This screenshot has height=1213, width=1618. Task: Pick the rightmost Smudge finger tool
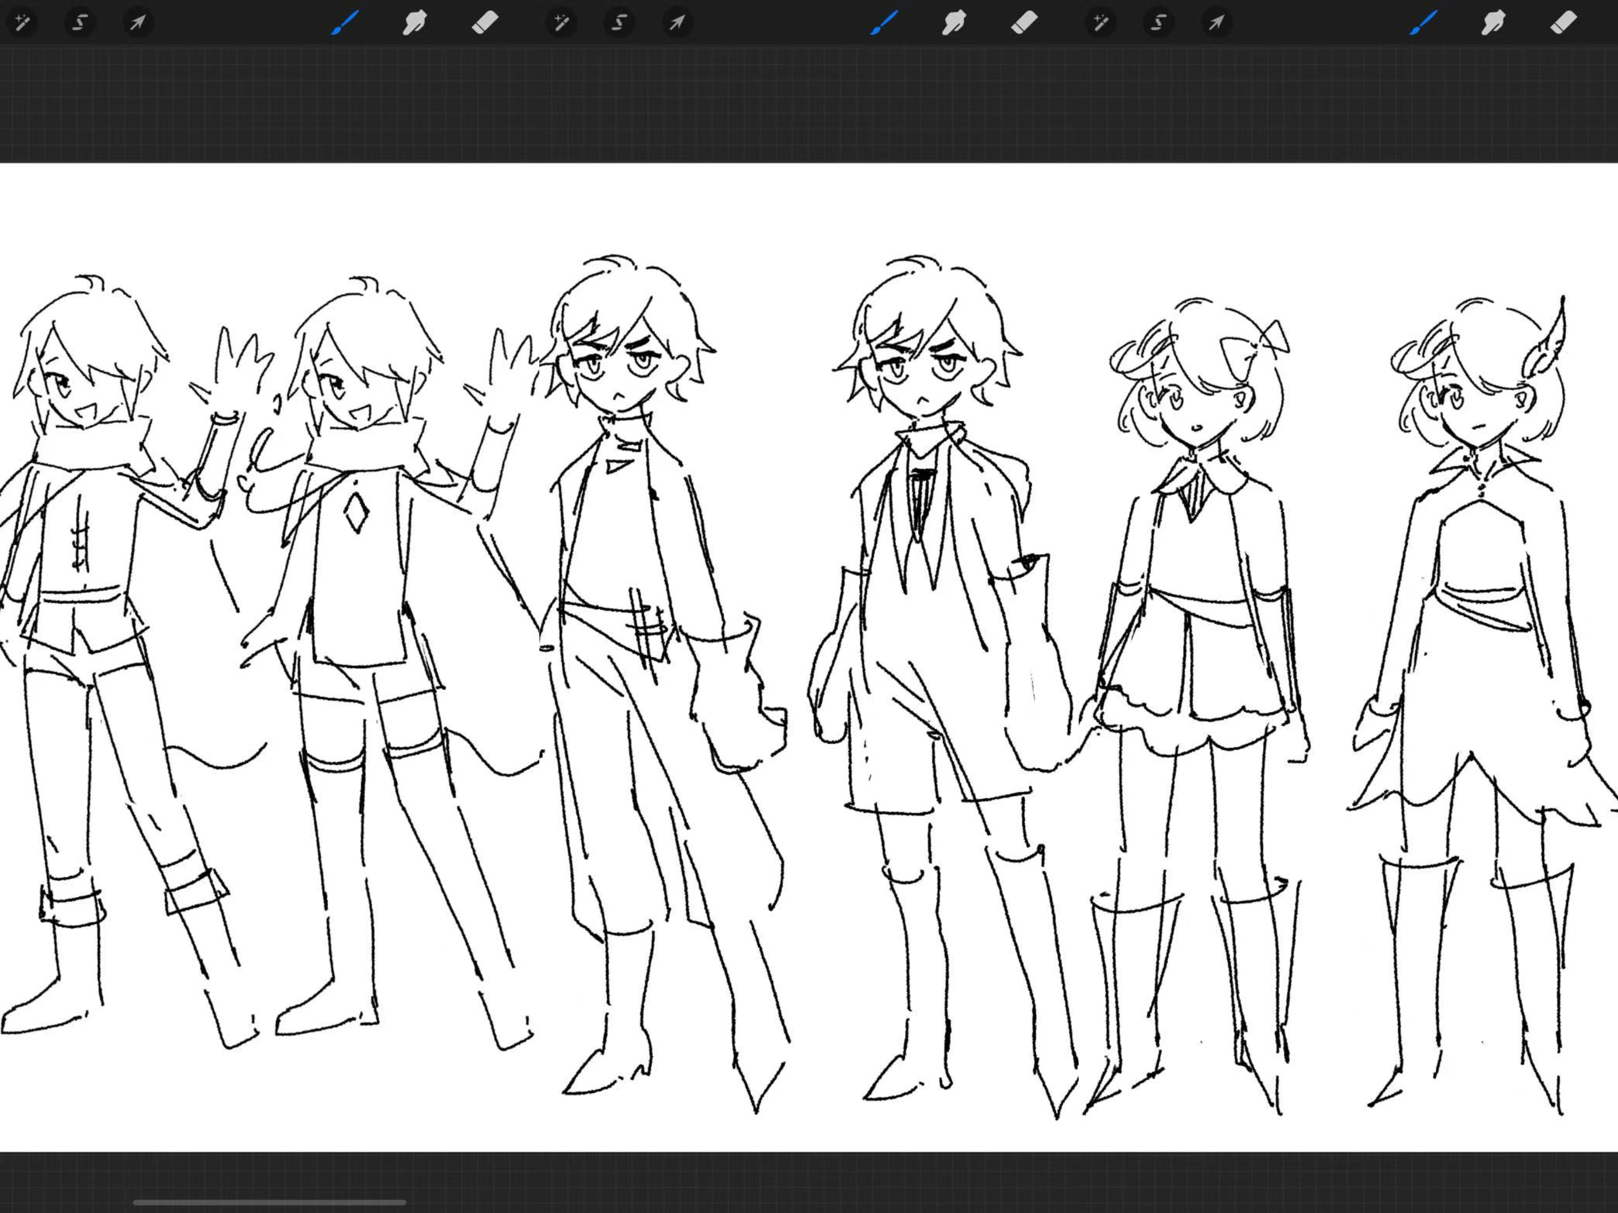[x=1493, y=22]
